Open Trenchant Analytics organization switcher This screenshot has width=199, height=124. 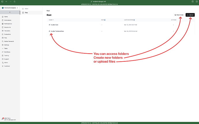pyautogui.click(x=10, y=8)
